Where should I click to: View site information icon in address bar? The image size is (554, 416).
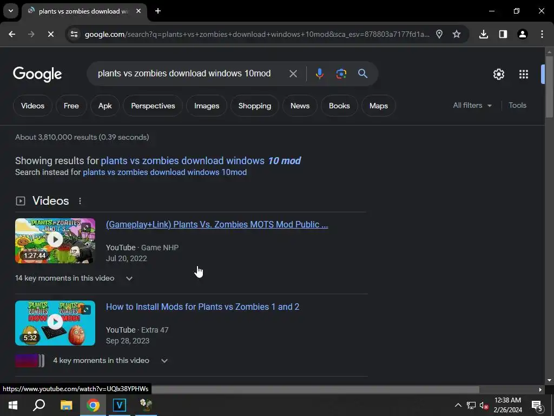pos(74,34)
